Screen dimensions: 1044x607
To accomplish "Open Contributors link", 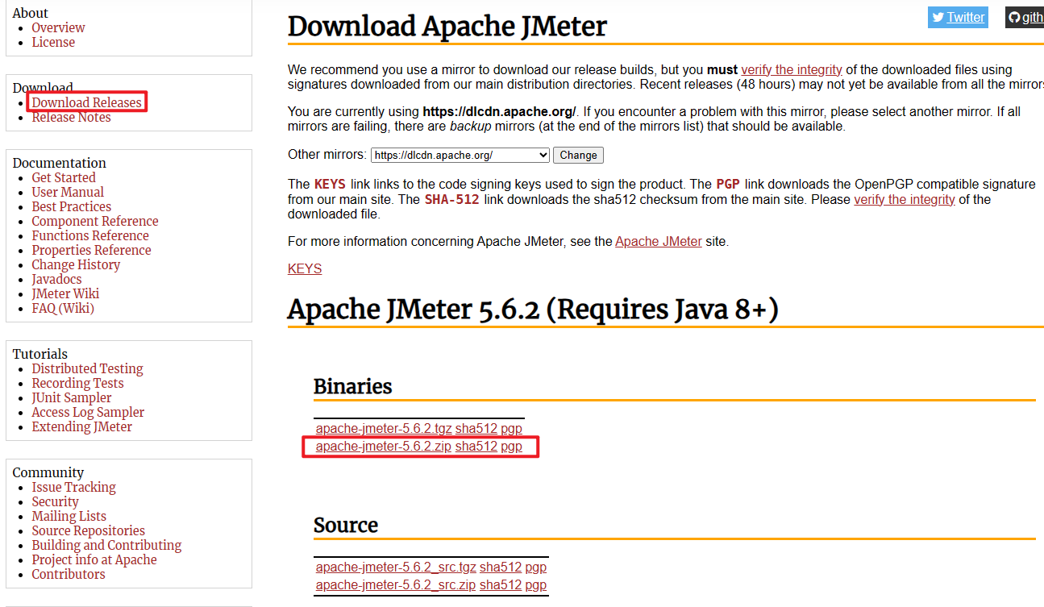I will point(69,574).
